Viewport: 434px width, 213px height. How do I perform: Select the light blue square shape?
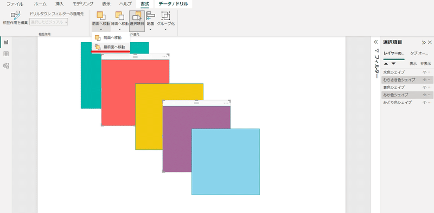click(x=226, y=162)
